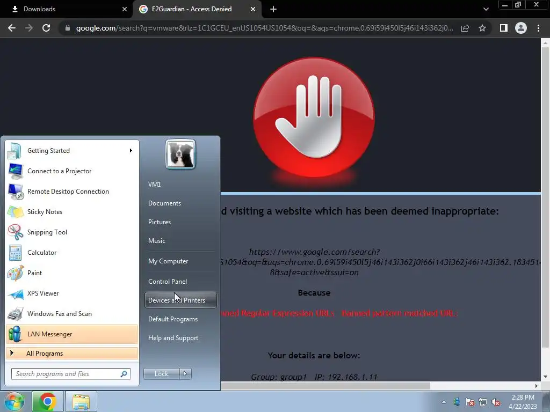Open shutdown options arrow next to Lock
The width and height of the screenshot is (550, 412).
[x=185, y=374]
